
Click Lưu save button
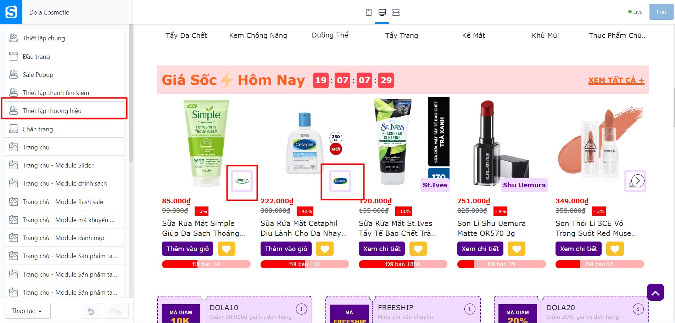[661, 12]
